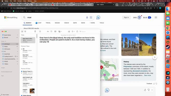Click the Bing visual search camera icon

[91, 17]
